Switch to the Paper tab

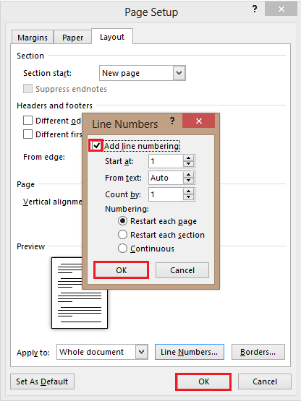click(x=72, y=38)
